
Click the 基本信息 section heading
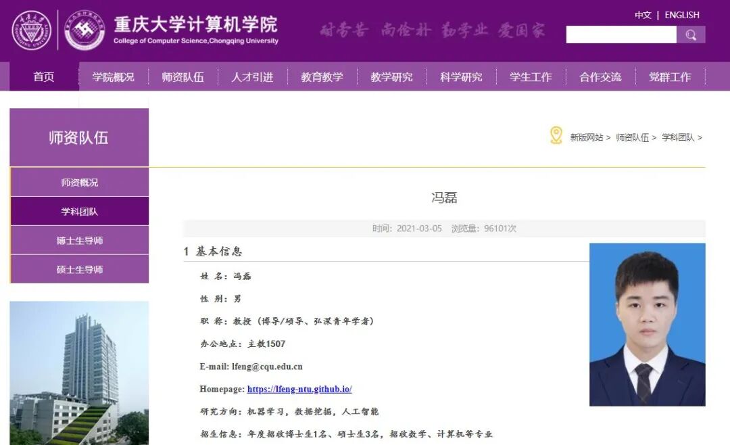click(x=219, y=252)
